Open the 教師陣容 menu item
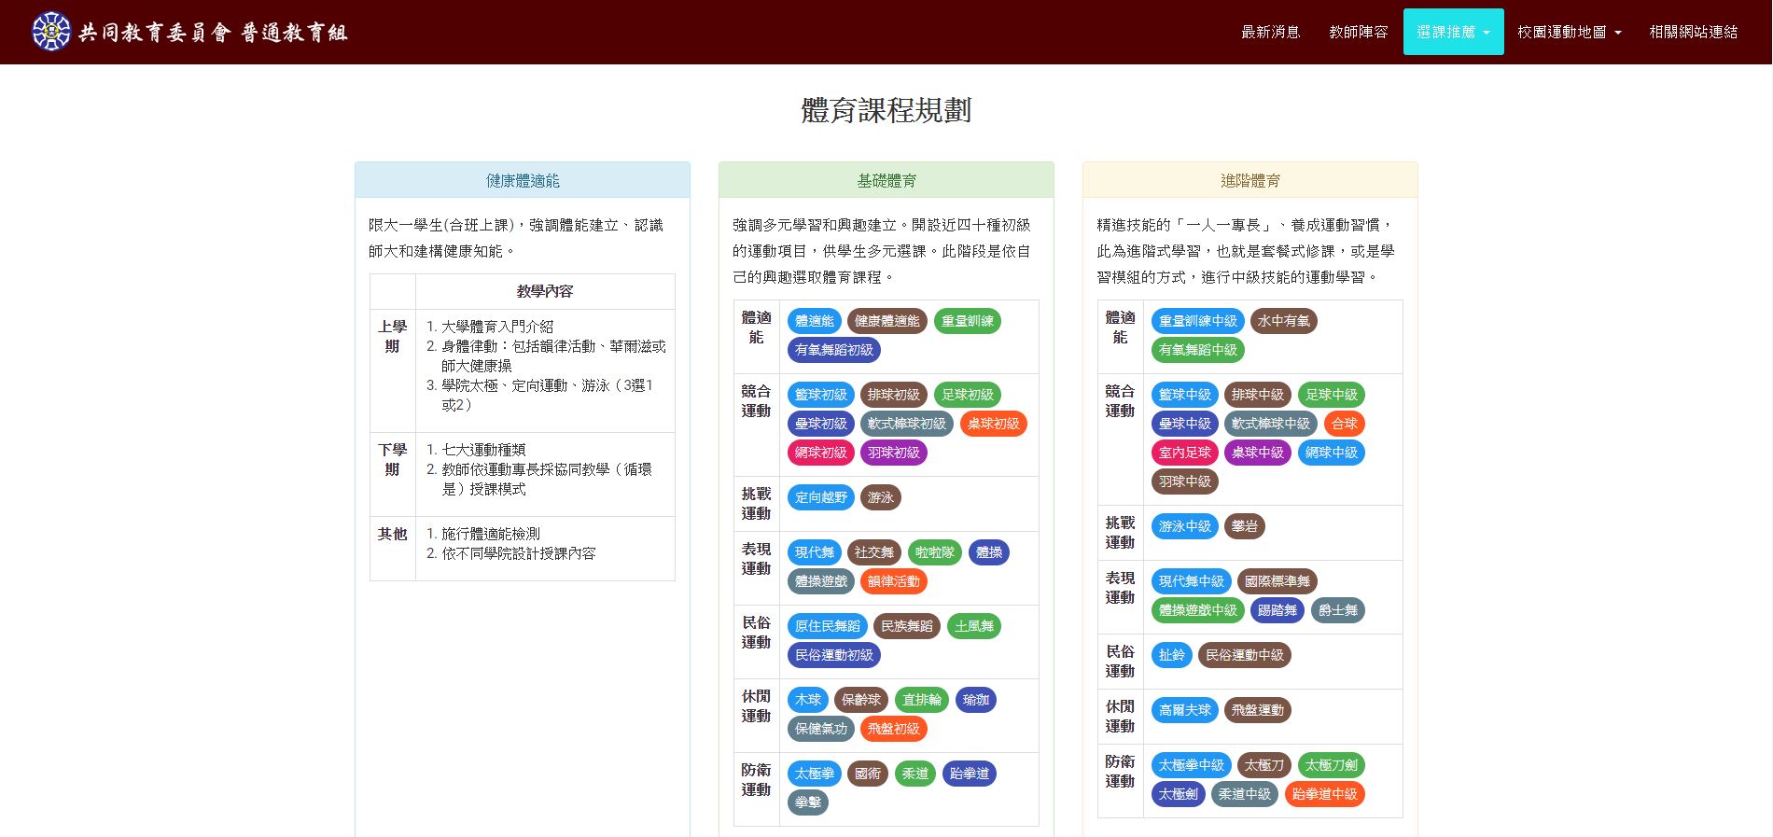 click(x=1359, y=32)
